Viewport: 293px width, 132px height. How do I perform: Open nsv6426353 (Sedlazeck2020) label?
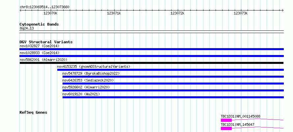pyautogui.click(x=88, y=80)
